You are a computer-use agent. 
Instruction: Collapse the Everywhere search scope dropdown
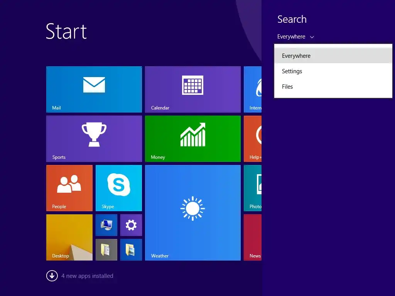coord(295,37)
